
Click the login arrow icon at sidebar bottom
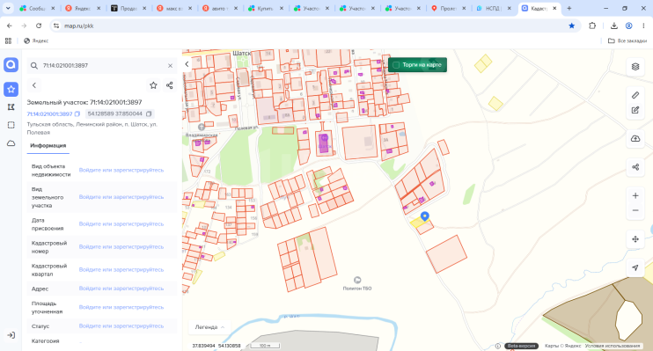pyautogui.click(x=11, y=335)
